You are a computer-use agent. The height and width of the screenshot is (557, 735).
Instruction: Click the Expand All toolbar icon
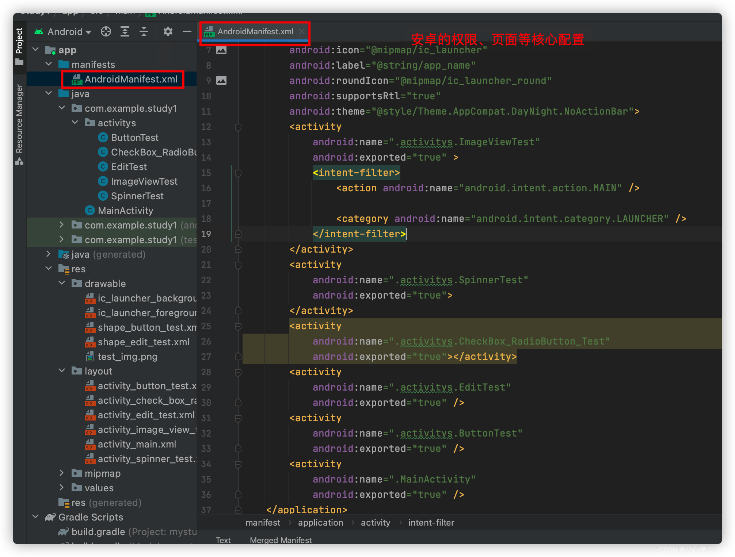(x=125, y=32)
